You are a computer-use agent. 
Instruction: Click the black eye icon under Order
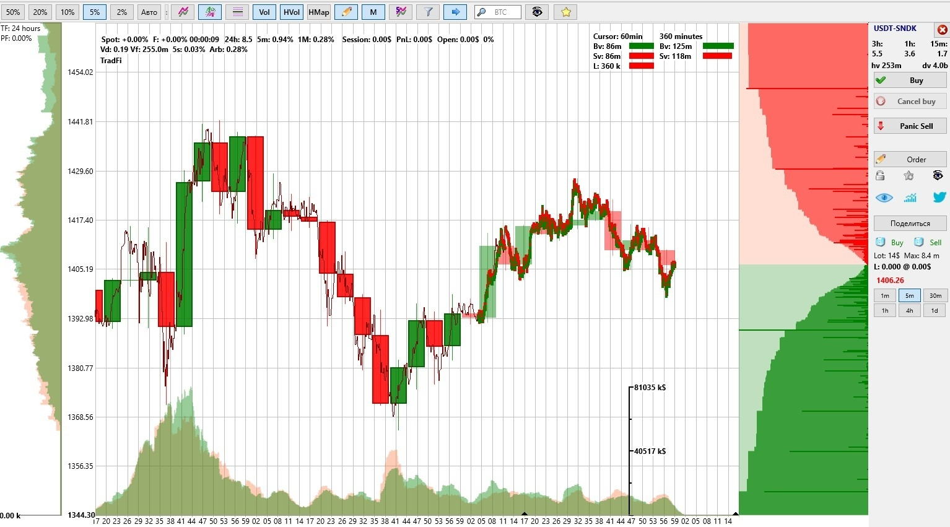pos(938,176)
